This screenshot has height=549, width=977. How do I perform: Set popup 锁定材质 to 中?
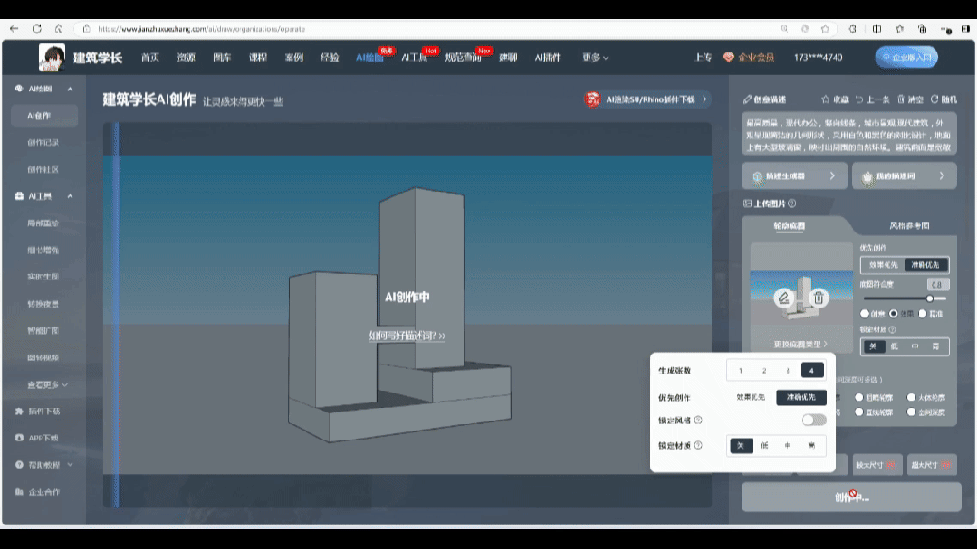tap(788, 446)
